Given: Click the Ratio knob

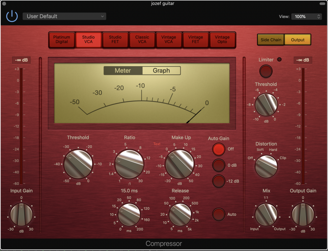Looking at the screenshot, I should tap(129, 164).
